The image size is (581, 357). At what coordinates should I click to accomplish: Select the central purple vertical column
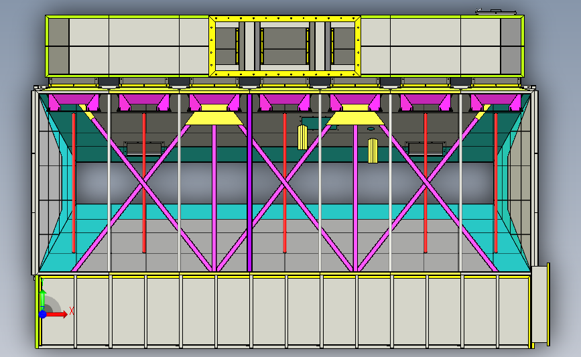point(249,183)
